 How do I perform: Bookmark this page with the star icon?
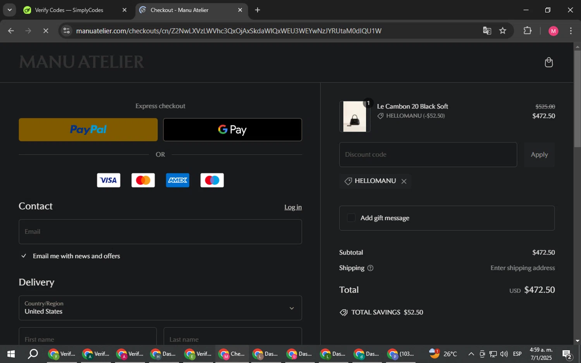(503, 31)
